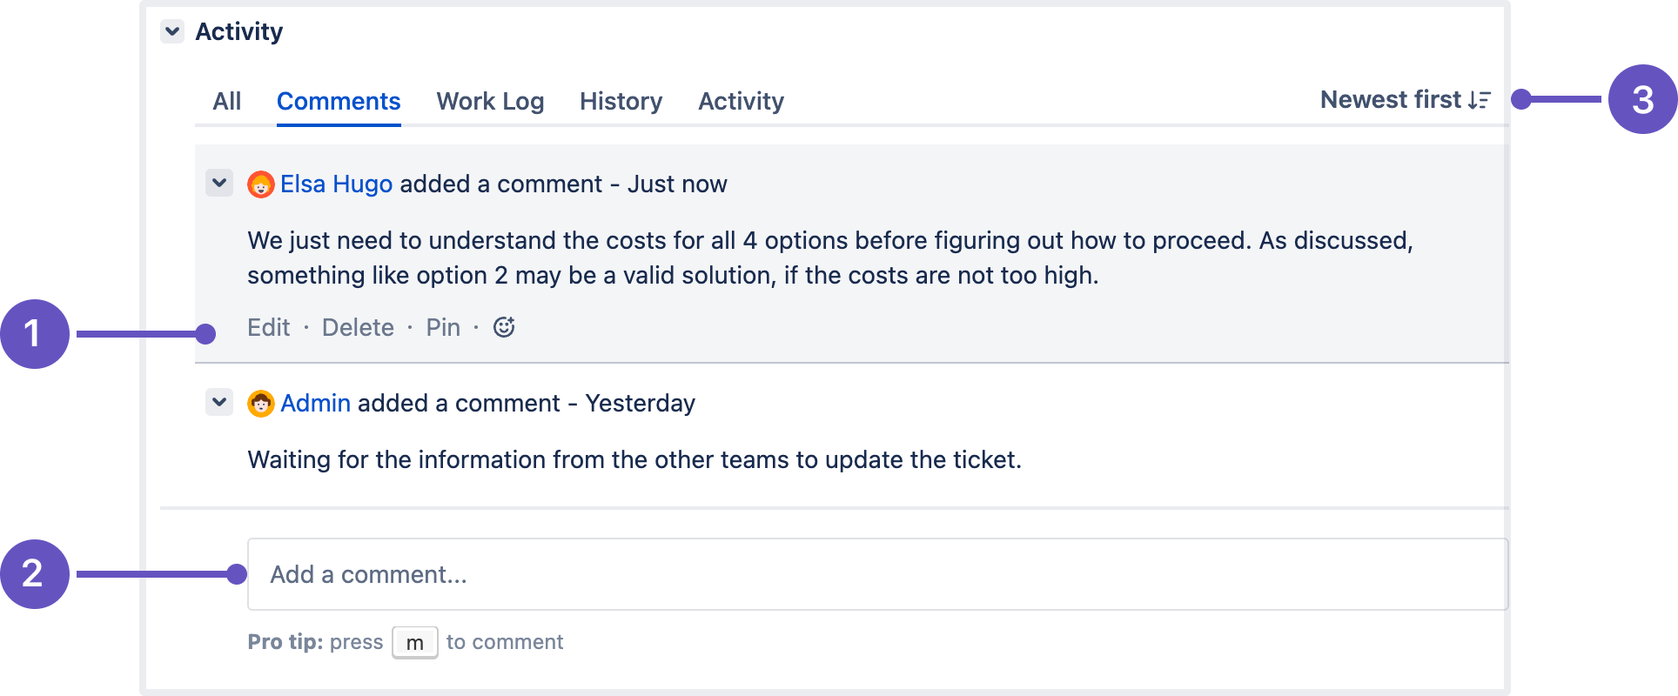The width and height of the screenshot is (1678, 696).
Task: Click the Add a comment field
Action: click(876, 574)
